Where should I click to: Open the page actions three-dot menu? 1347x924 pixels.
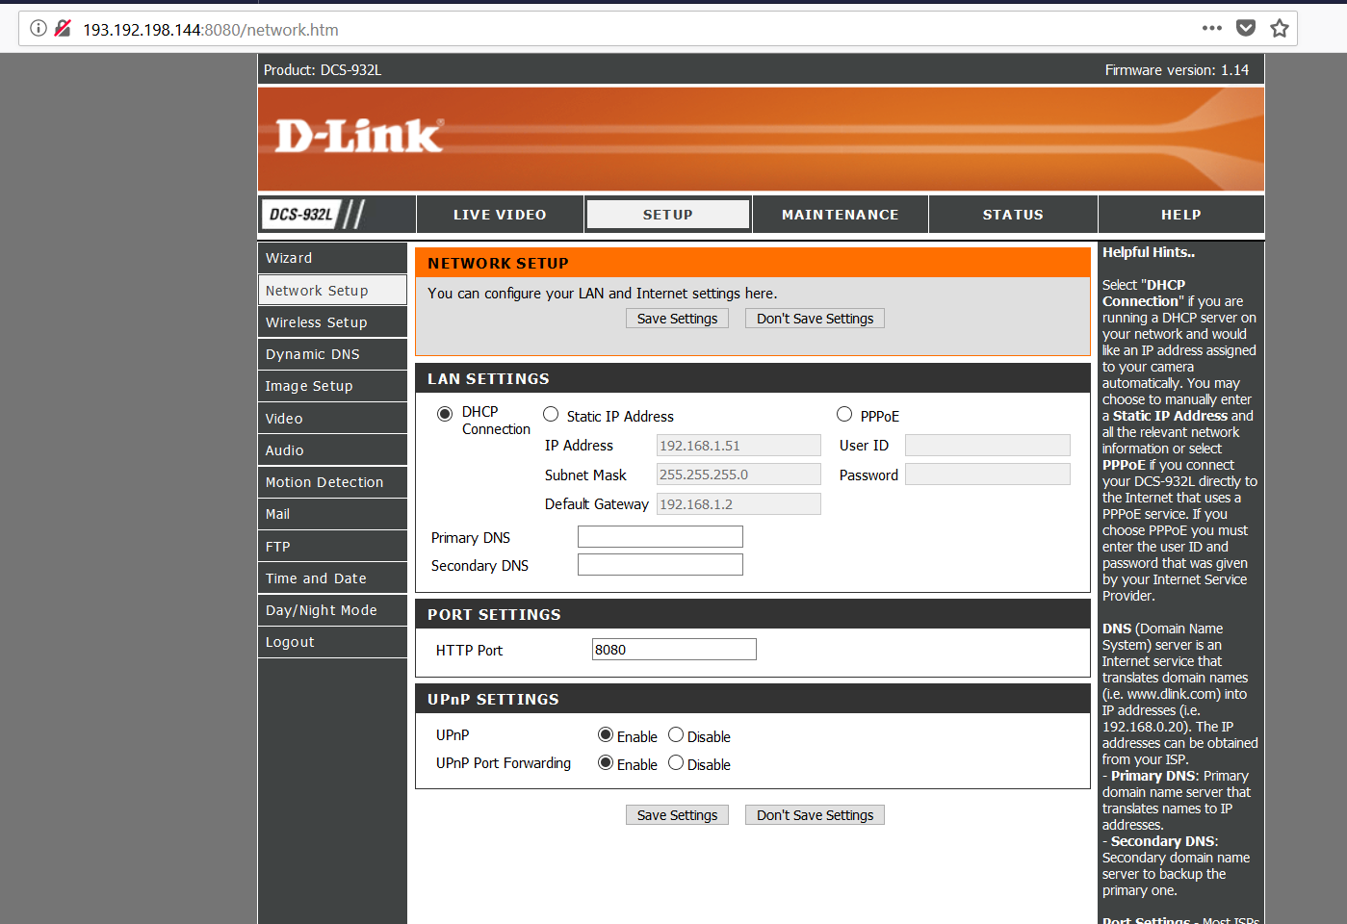click(1212, 28)
